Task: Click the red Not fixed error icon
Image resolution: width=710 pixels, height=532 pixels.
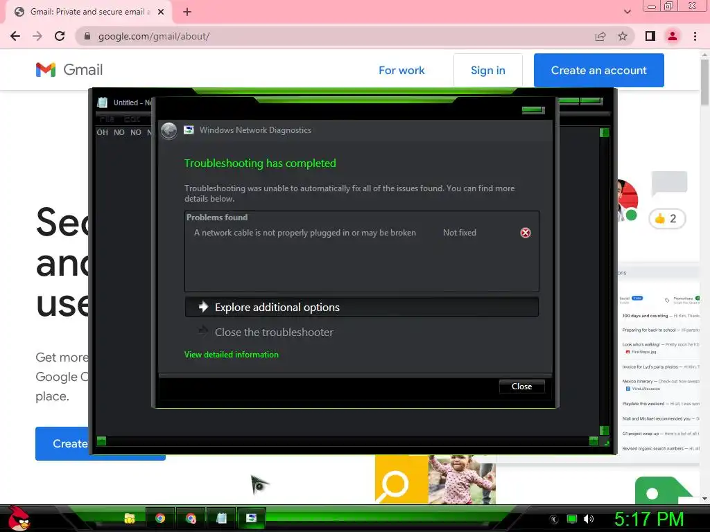Action: tap(526, 233)
